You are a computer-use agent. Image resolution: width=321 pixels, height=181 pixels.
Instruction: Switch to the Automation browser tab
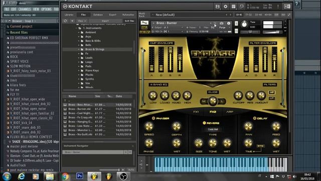(x=128, y=15)
